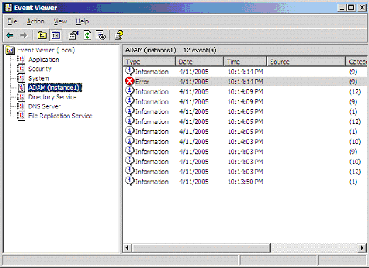Open the View menu

tap(60, 21)
